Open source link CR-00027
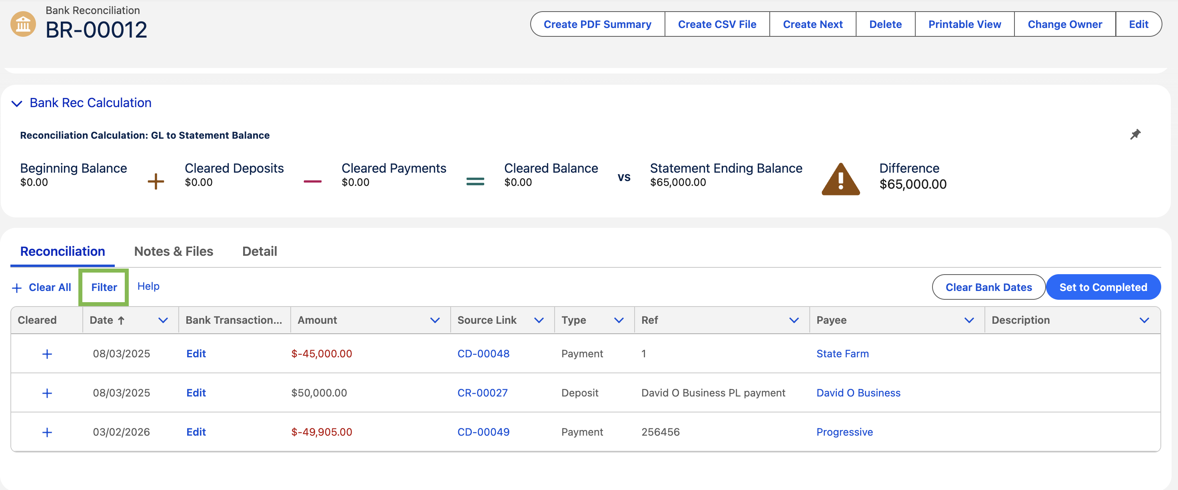The image size is (1178, 490). point(483,393)
